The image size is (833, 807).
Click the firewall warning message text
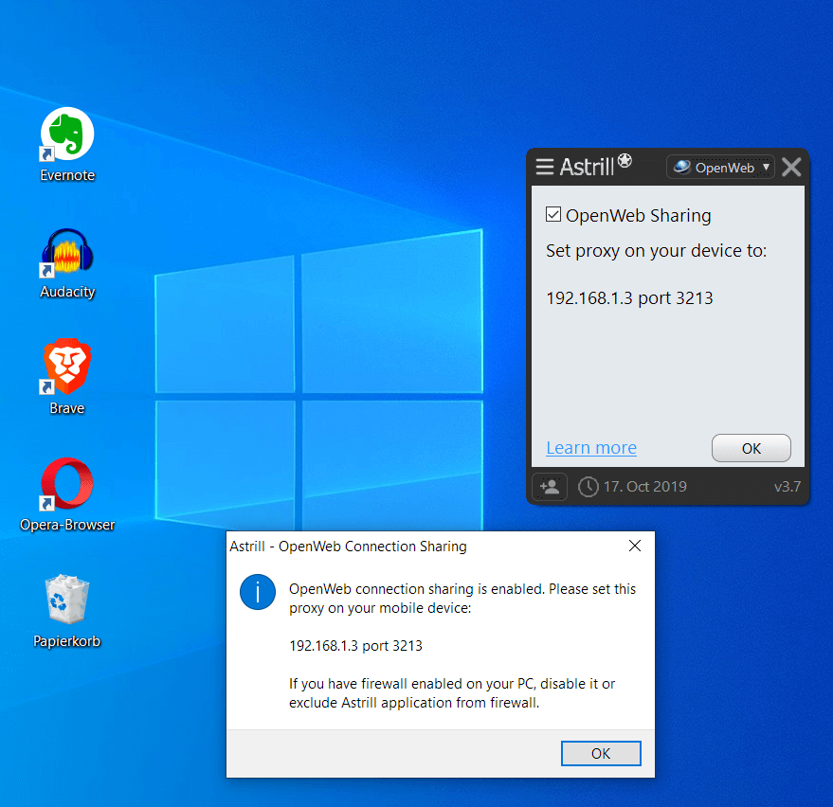(x=452, y=692)
